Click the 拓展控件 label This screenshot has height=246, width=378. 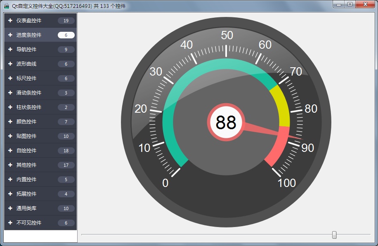point(26,194)
